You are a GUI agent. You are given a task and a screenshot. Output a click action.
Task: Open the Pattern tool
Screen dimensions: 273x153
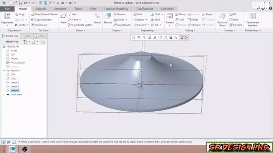[x=169, y=18]
